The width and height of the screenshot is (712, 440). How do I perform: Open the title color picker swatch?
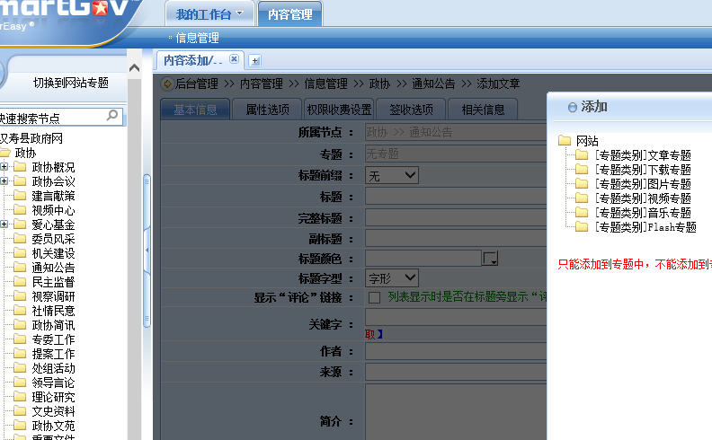coord(490,260)
